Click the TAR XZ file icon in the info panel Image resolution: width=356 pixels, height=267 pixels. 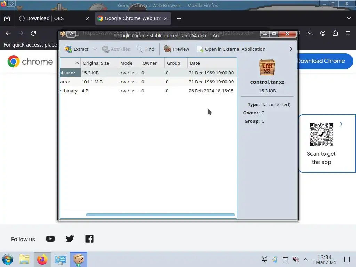[267, 67]
